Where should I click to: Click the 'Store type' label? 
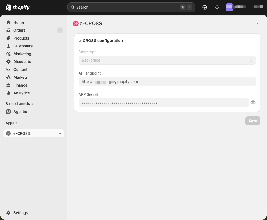pyautogui.click(x=87, y=52)
